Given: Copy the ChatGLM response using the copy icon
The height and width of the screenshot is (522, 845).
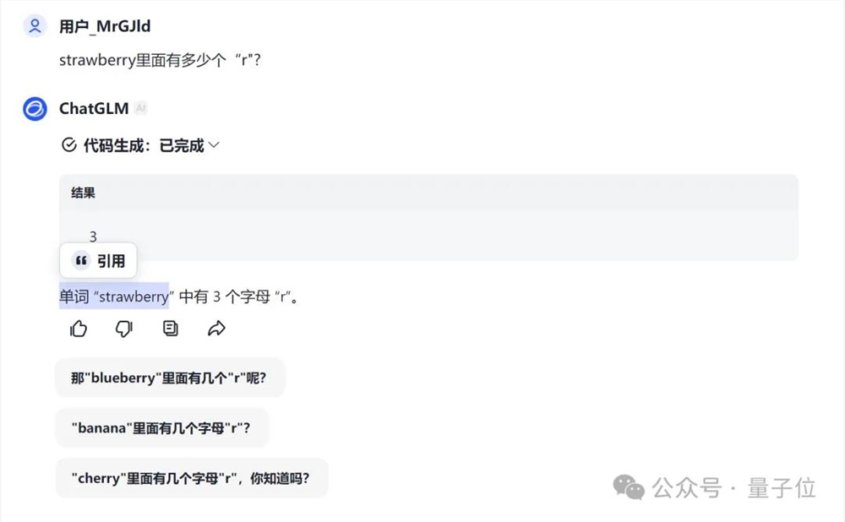Looking at the screenshot, I should point(170,329).
